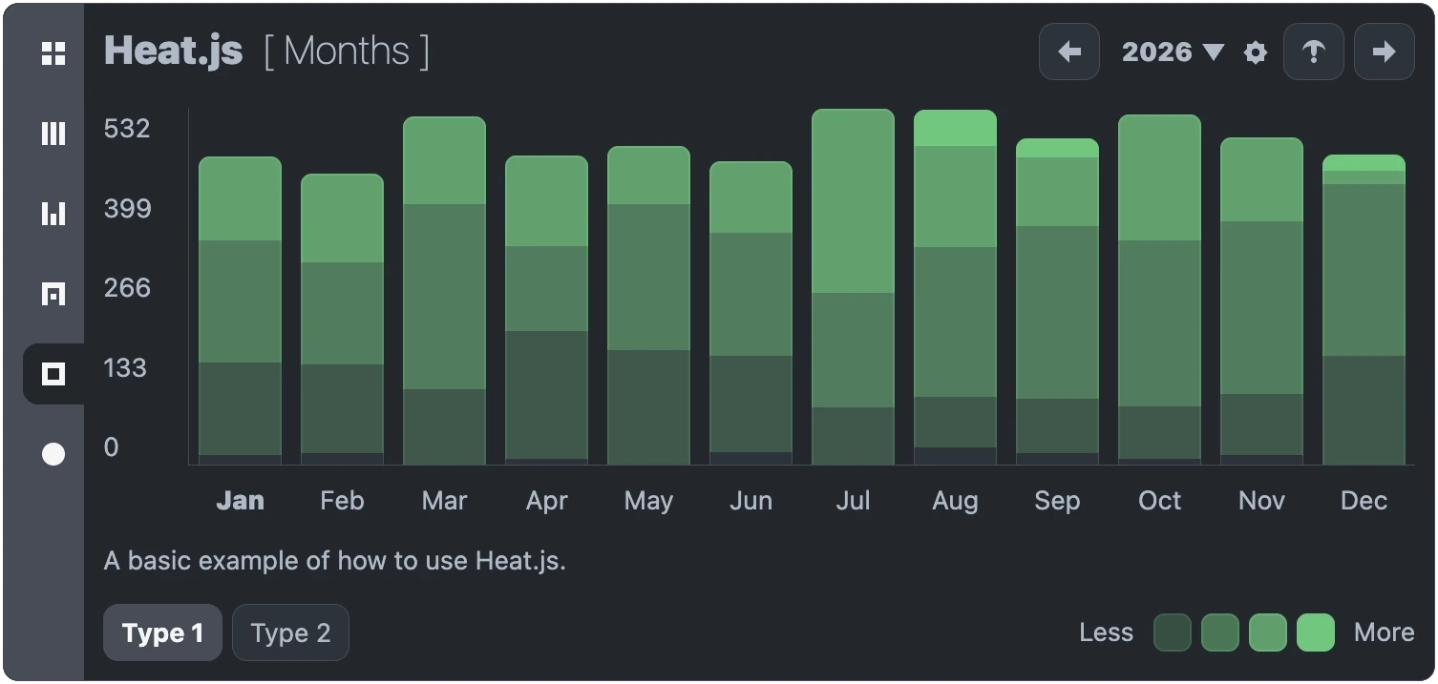Advance to the next year with forward arrow
This screenshot has height=684, width=1438.
(x=1385, y=52)
